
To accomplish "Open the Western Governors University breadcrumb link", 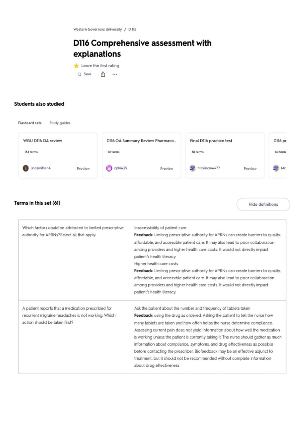I will point(98,29).
